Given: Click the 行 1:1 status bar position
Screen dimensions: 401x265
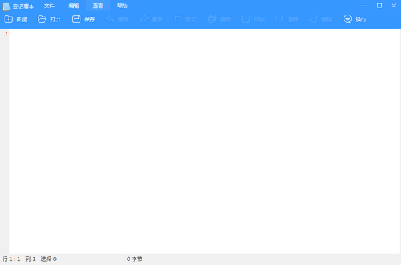Looking at the screenshot, I should [x=11, y=259].
